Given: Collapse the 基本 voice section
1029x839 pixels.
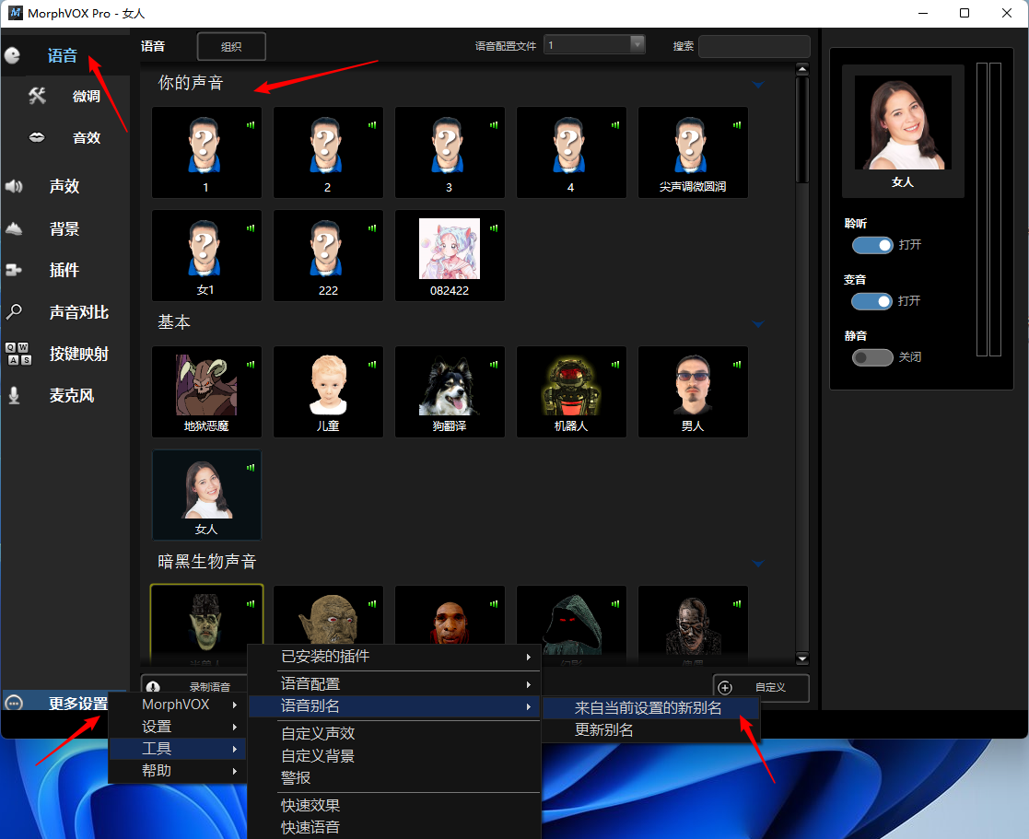Looking at the screenshot, I should click(x=757, y=324).
